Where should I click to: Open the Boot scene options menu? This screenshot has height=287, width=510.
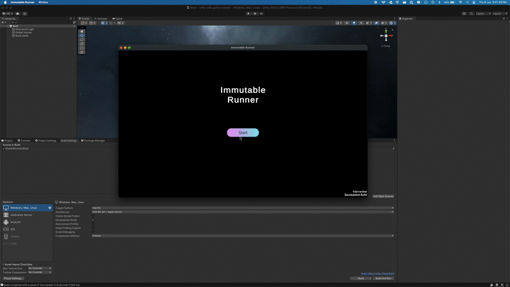click(x=74, y=26)
